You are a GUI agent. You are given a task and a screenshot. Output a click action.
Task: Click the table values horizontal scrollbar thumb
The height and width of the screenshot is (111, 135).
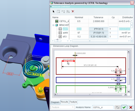click(90, 41)
